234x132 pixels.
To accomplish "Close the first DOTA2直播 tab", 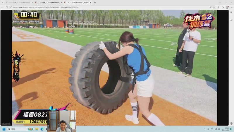I will (32, 2).
